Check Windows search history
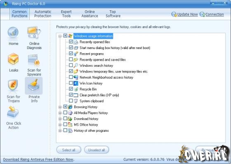The width and height of the screenshot is (231, 164). click(71, 65)
